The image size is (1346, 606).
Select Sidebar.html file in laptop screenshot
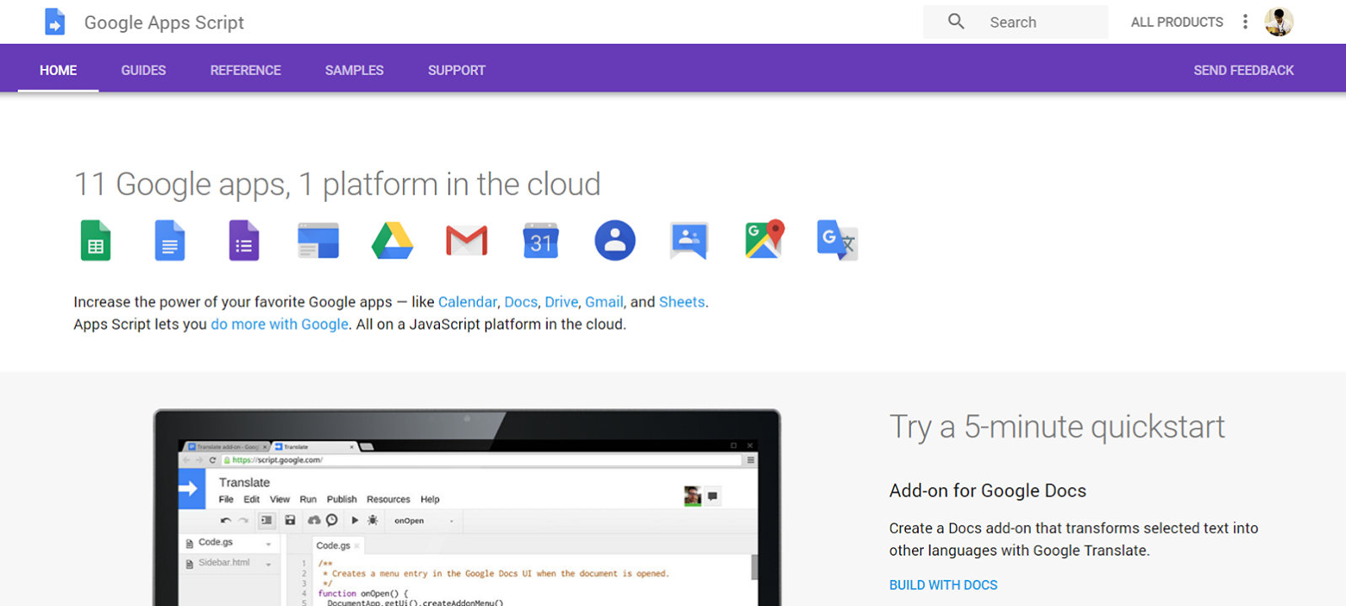(x=224, y=563)
